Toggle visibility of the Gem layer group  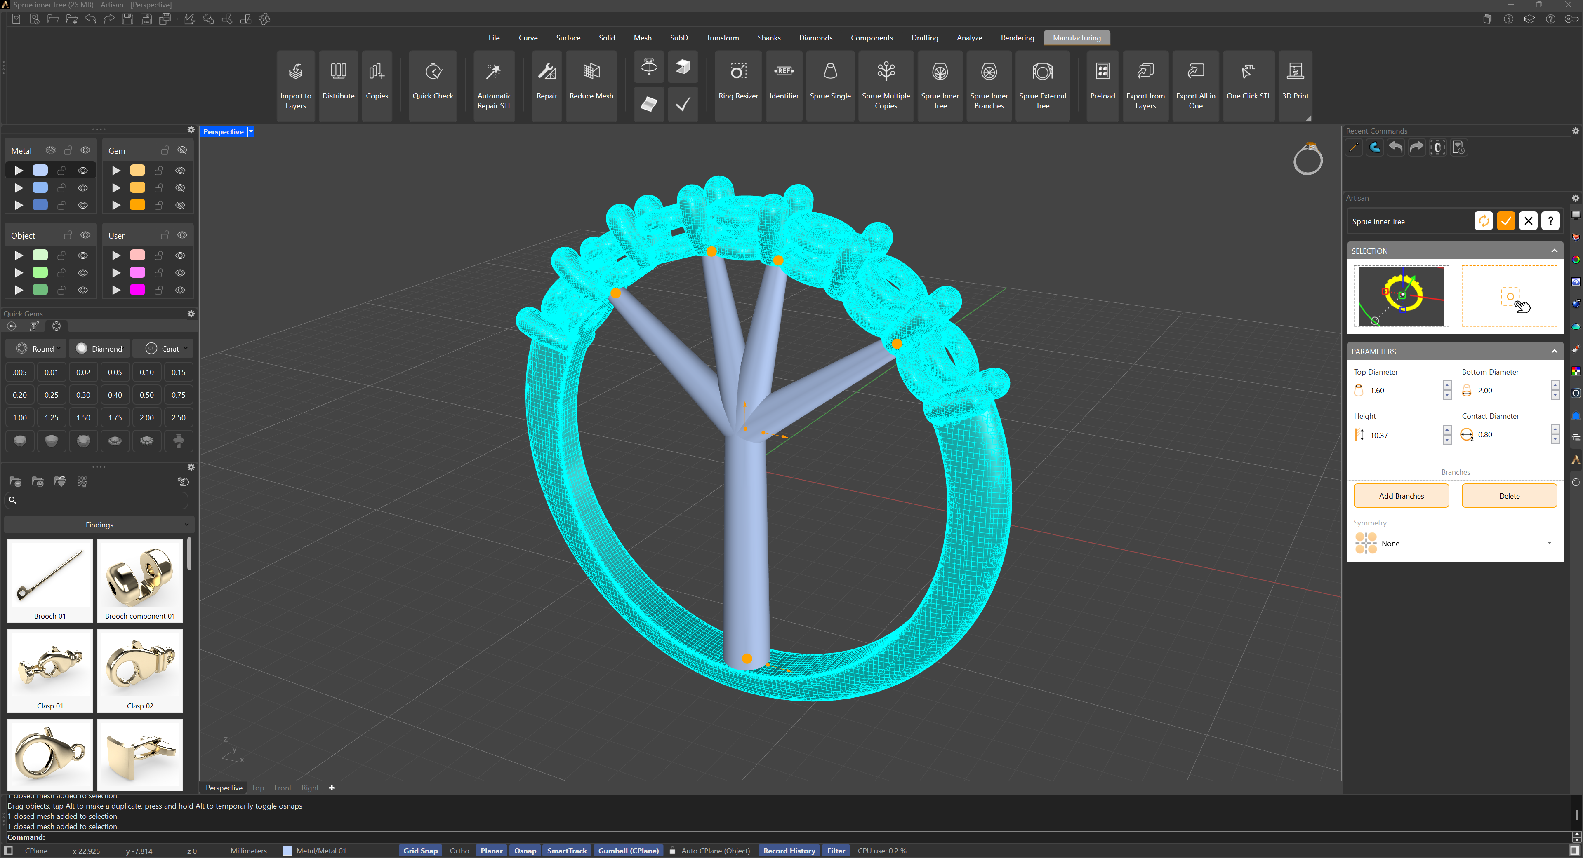coord(182,150)
